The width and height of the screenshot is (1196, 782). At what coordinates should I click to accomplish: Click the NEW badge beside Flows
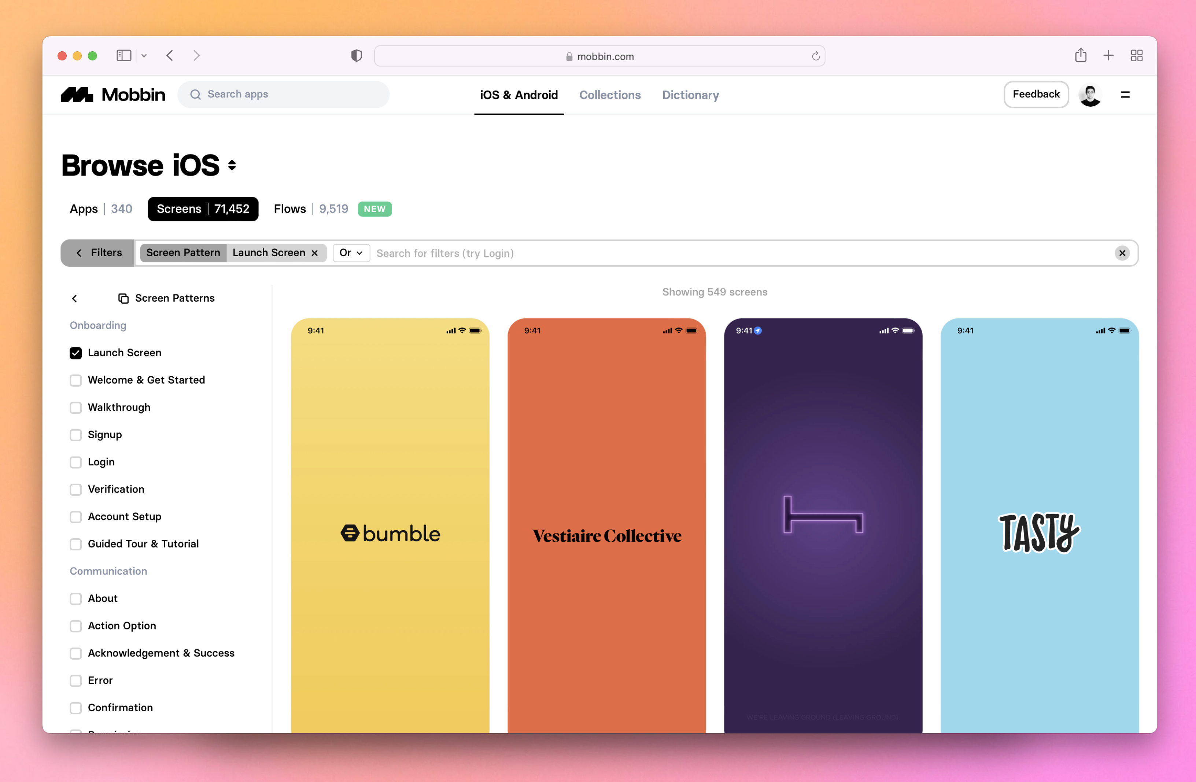click(x=374, y=209)
